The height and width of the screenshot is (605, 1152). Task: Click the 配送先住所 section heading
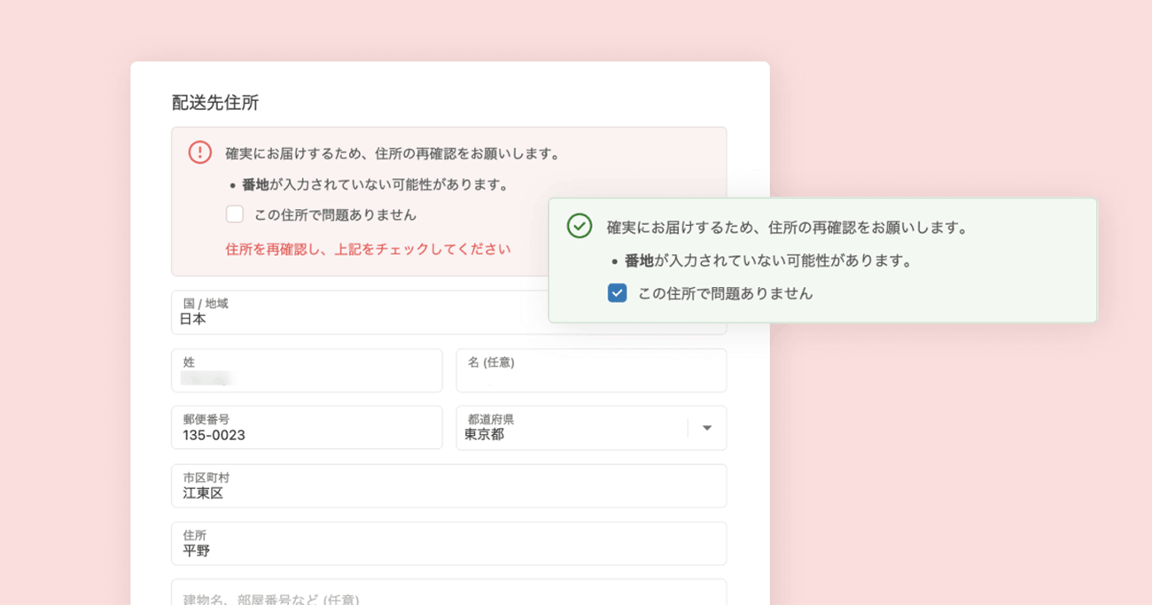[x=215, y=103]
